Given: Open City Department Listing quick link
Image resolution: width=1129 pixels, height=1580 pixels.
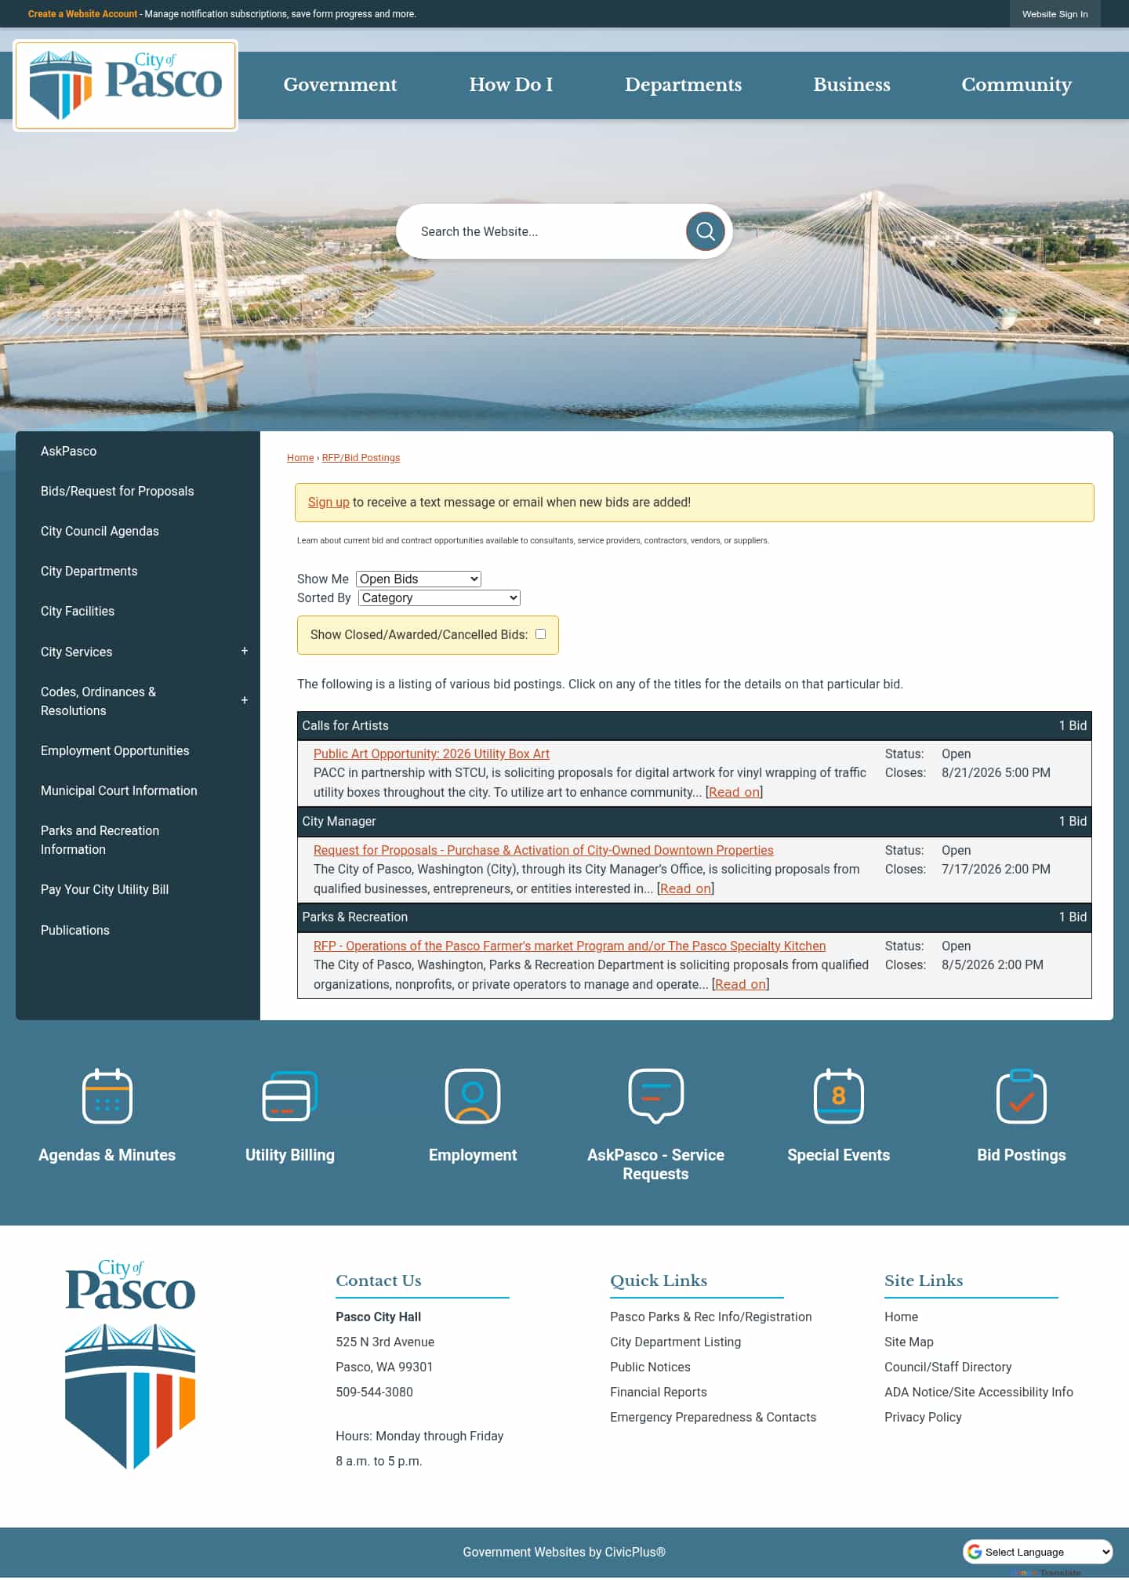Looking at the screenshot, I should pyautogui.click(x=676, y=1342).
